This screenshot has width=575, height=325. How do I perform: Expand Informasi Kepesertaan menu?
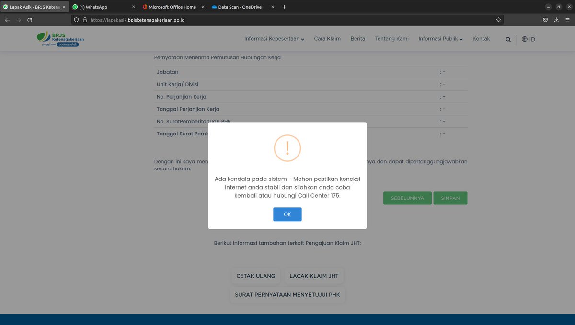(274, 39)
